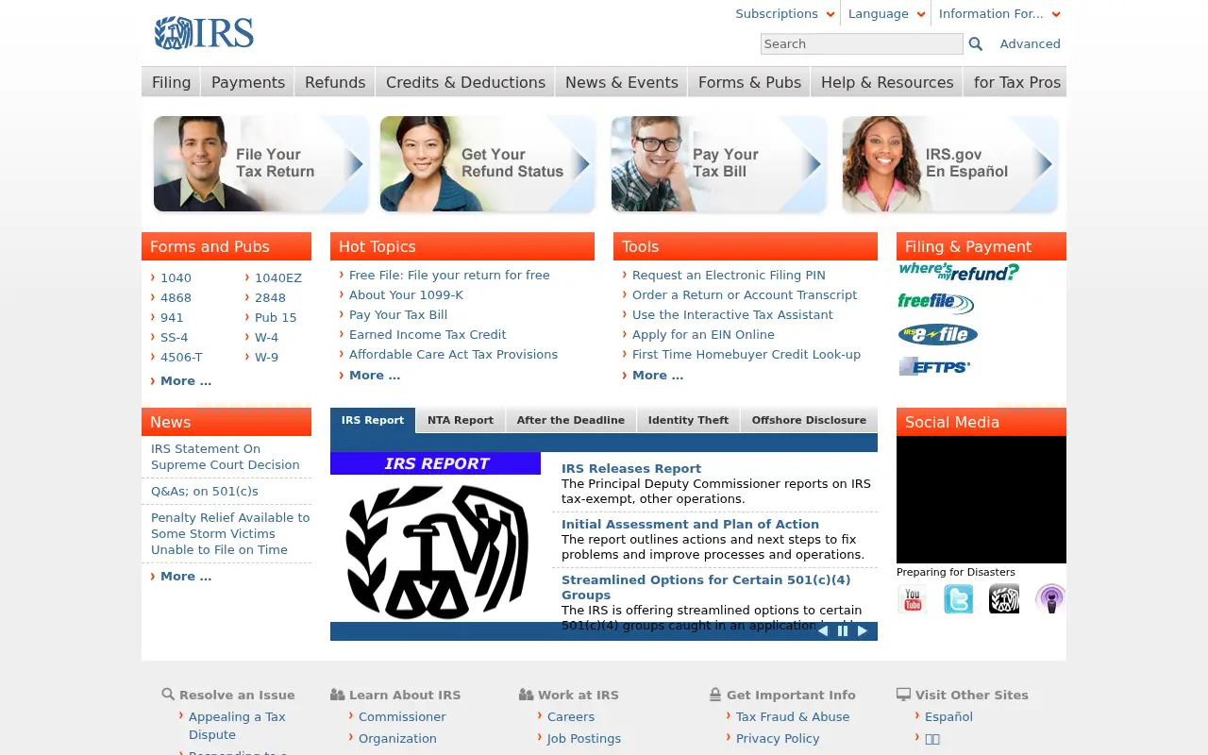This screenshot has width=1208, height=755.
Task: Open the IRS Releases Report headline
Action: click(631, 468)
